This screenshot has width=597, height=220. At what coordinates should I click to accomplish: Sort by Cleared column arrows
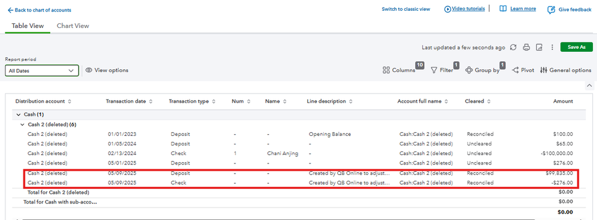pyautogui.click(x=488, y=101)
